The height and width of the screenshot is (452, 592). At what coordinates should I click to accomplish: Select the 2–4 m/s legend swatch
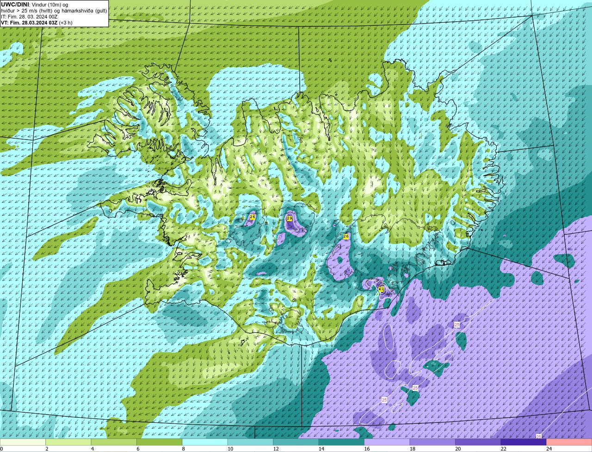click(x=68, y=442)
